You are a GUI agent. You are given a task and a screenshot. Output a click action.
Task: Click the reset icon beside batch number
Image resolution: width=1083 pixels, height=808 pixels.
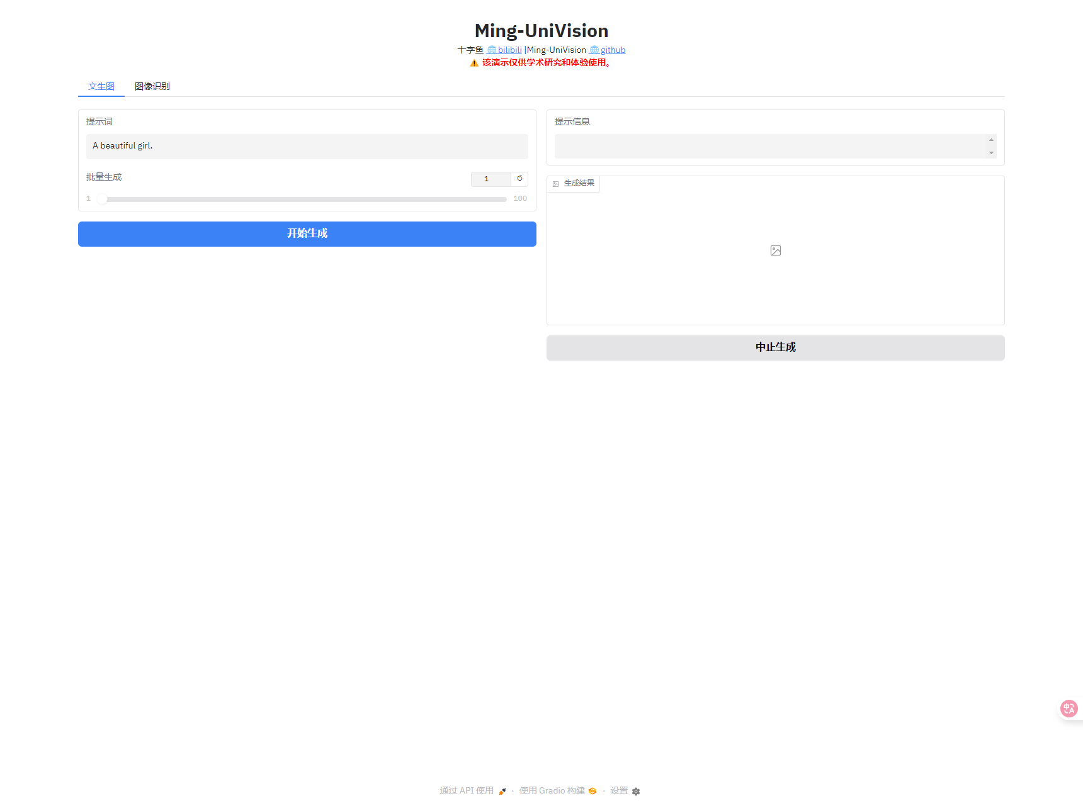(x=519, y=179)
